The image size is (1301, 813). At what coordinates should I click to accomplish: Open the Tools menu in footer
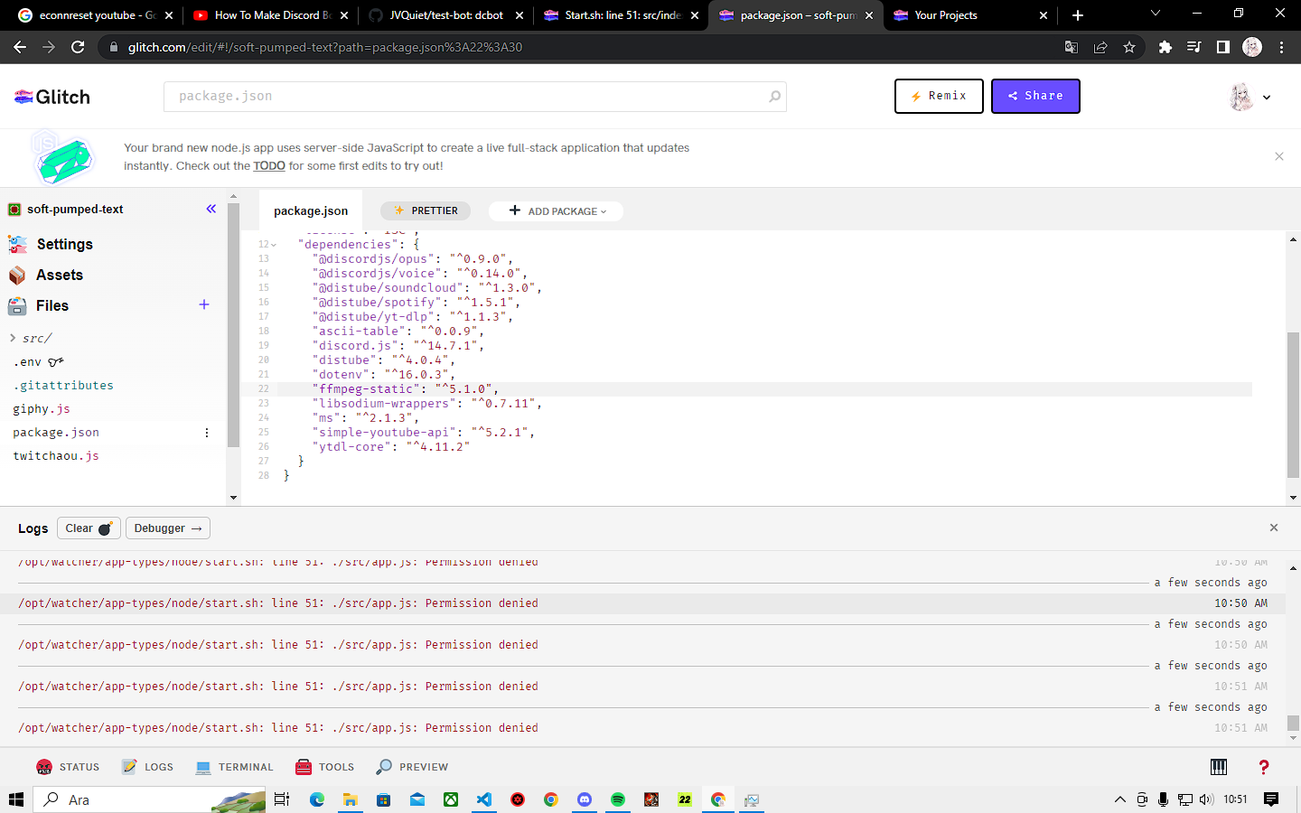[x=324, y=767]
